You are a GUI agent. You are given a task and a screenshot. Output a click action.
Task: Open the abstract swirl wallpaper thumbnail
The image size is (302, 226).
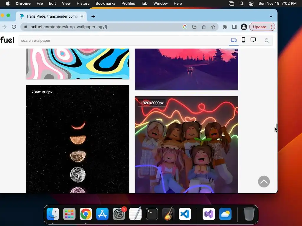point(78,64)
